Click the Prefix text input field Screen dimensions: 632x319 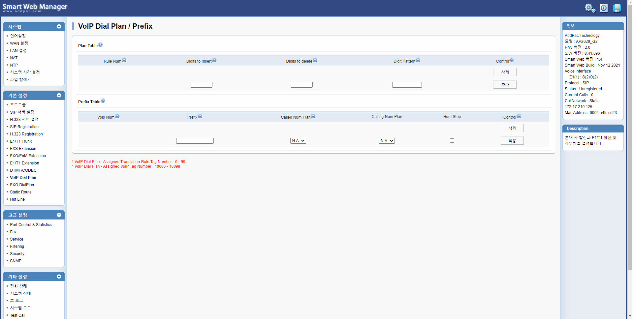[195, 141]
